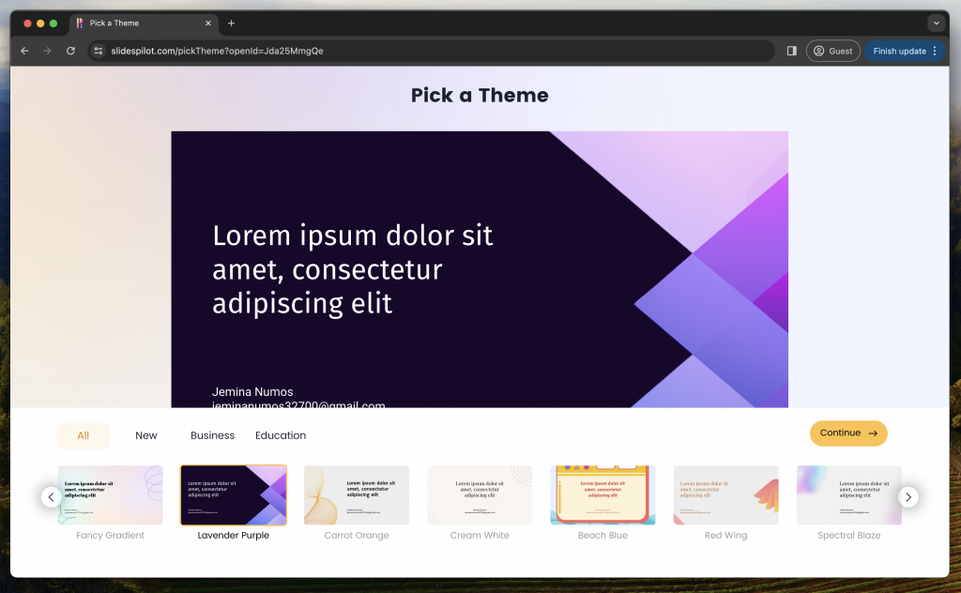The width and height of the screenshot is (961, 593).
Task: Show previous themes with left carousel arrow
Action: tap(51, 496)
